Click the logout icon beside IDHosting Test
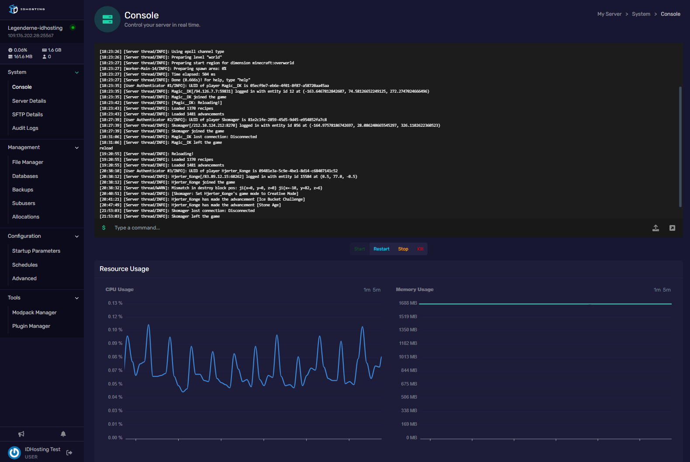Screen dimensions: 690x462 pyautogui.click(x=69, y=453)
